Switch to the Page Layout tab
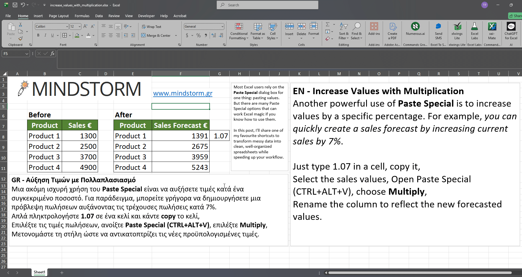 [x=59, y=16]
